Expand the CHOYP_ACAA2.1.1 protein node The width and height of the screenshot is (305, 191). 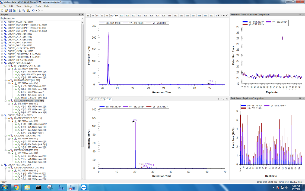(x=2, y=22)
